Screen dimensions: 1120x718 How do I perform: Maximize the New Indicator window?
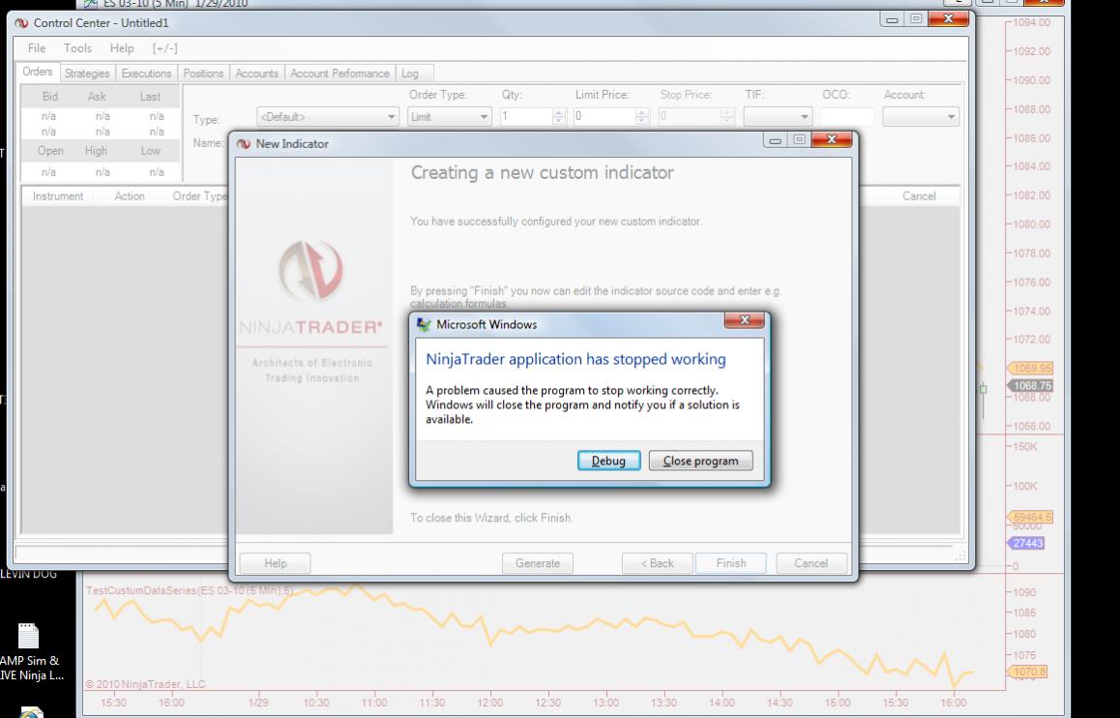click(799, 140)
